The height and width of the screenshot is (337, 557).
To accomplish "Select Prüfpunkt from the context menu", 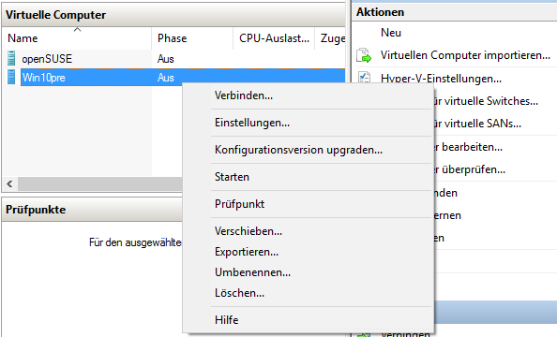I will tap(240, 204).
